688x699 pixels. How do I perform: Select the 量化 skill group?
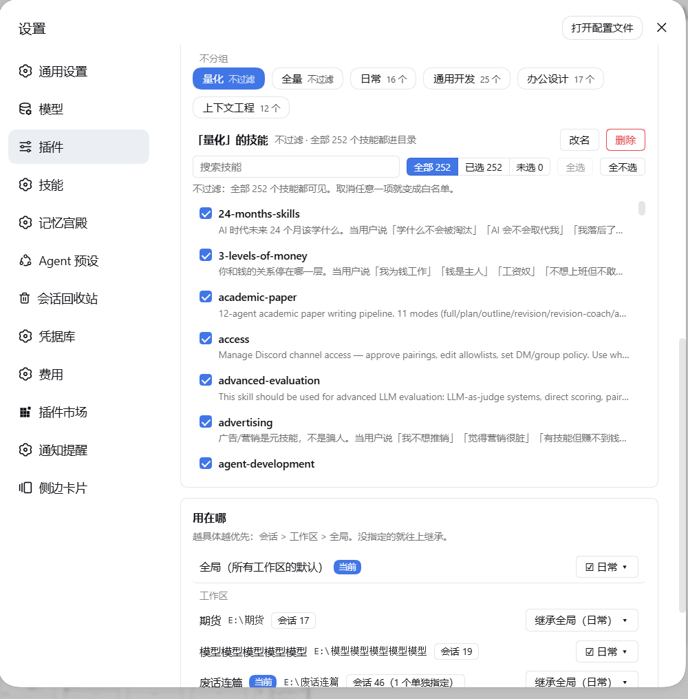coord(228,79)
